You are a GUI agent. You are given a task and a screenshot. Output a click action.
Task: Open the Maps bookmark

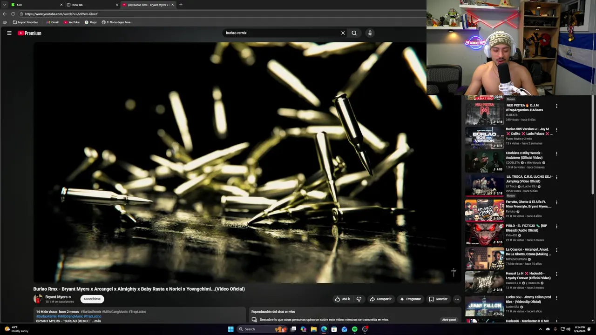coord(91,22)
